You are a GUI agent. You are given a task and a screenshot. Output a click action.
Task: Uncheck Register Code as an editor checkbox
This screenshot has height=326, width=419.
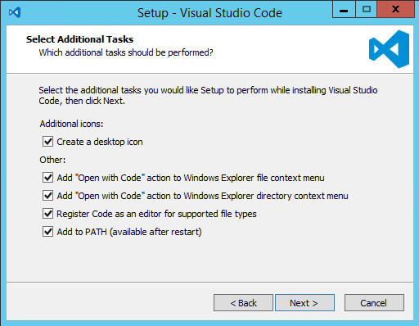47,214
